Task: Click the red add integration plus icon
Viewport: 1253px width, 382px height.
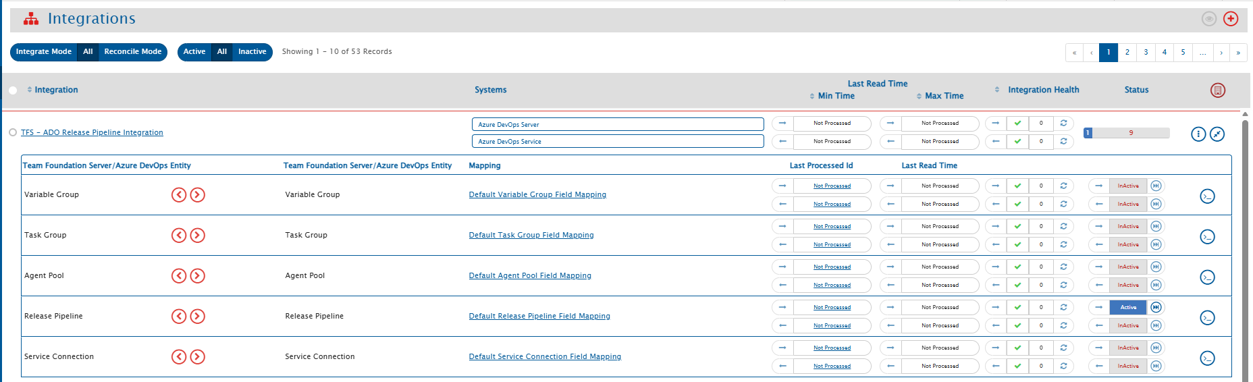Action: tap(1231, 19)
